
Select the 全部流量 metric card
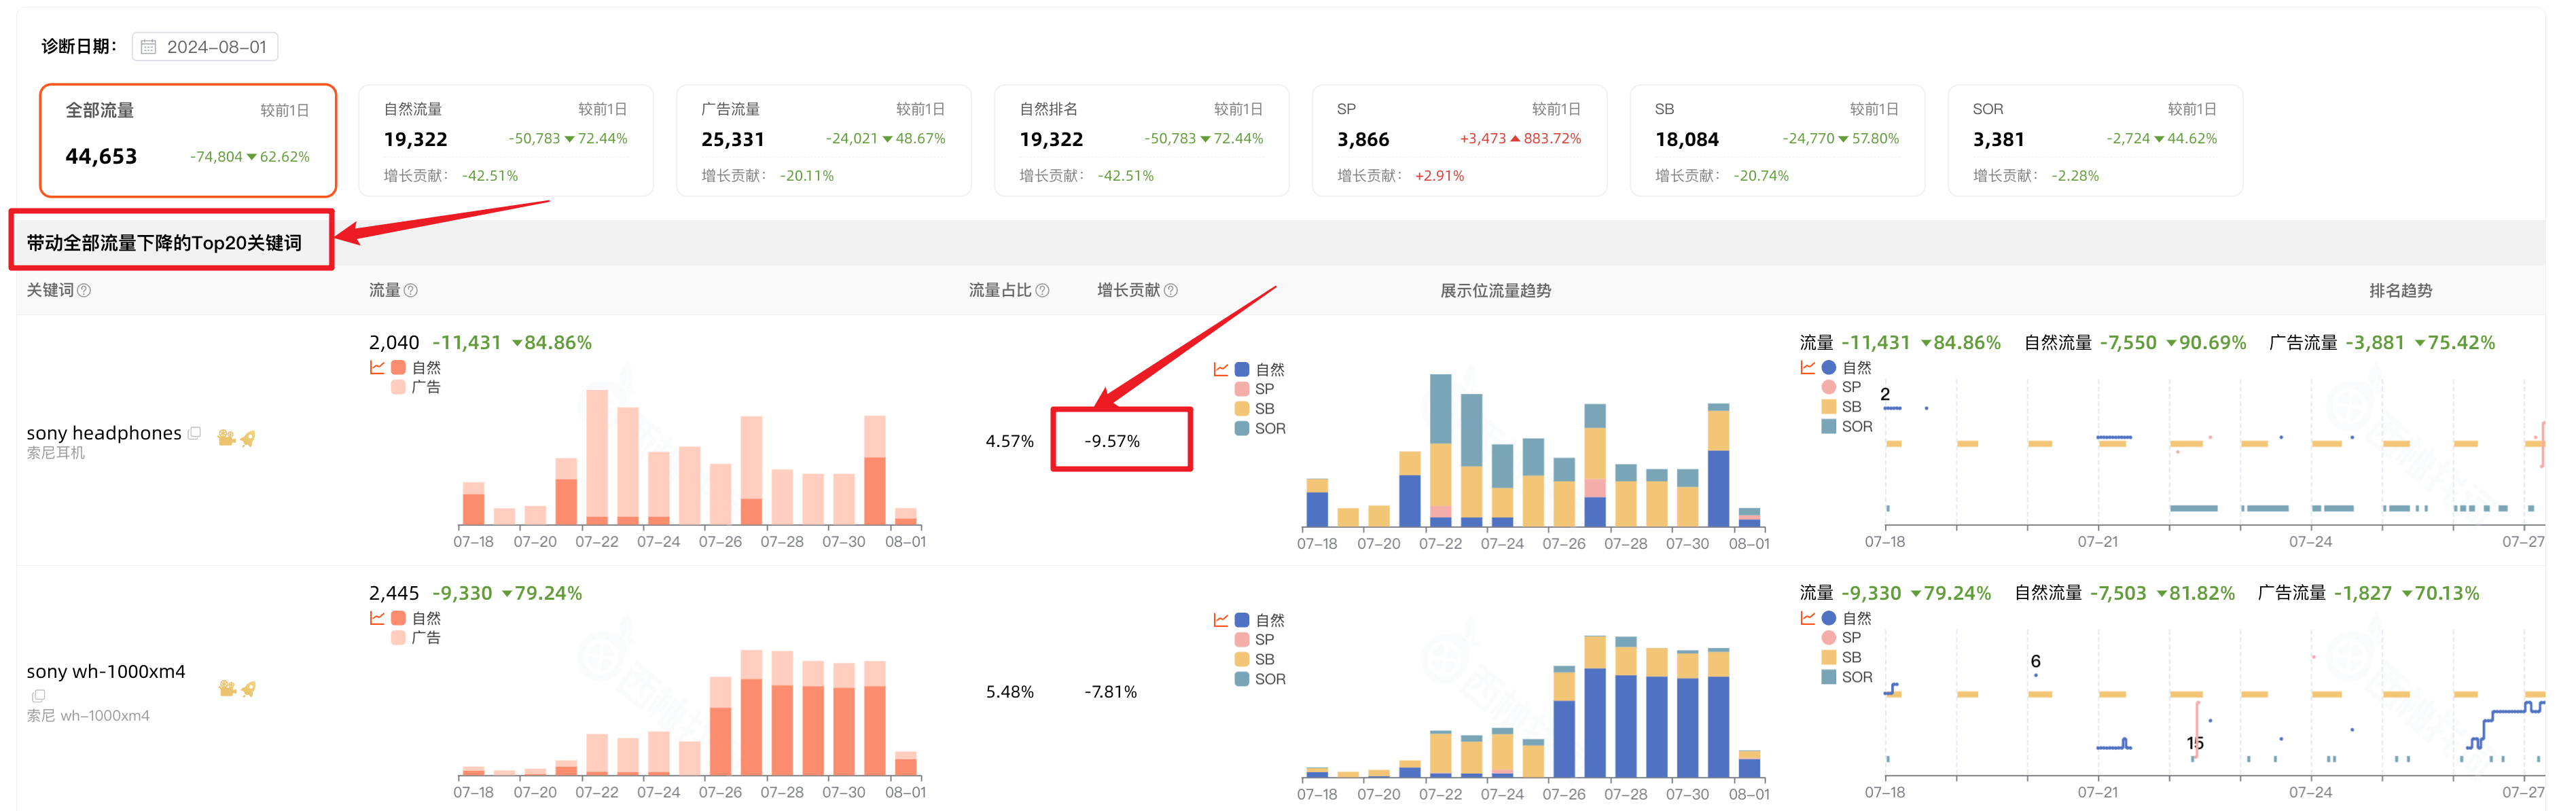pos(188,140)
